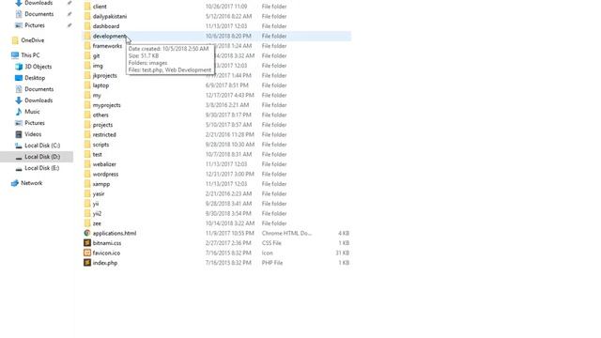Open Downloads under This PC
The height and width of the screenshot is (338, 601).
click(x=39, y=100)
